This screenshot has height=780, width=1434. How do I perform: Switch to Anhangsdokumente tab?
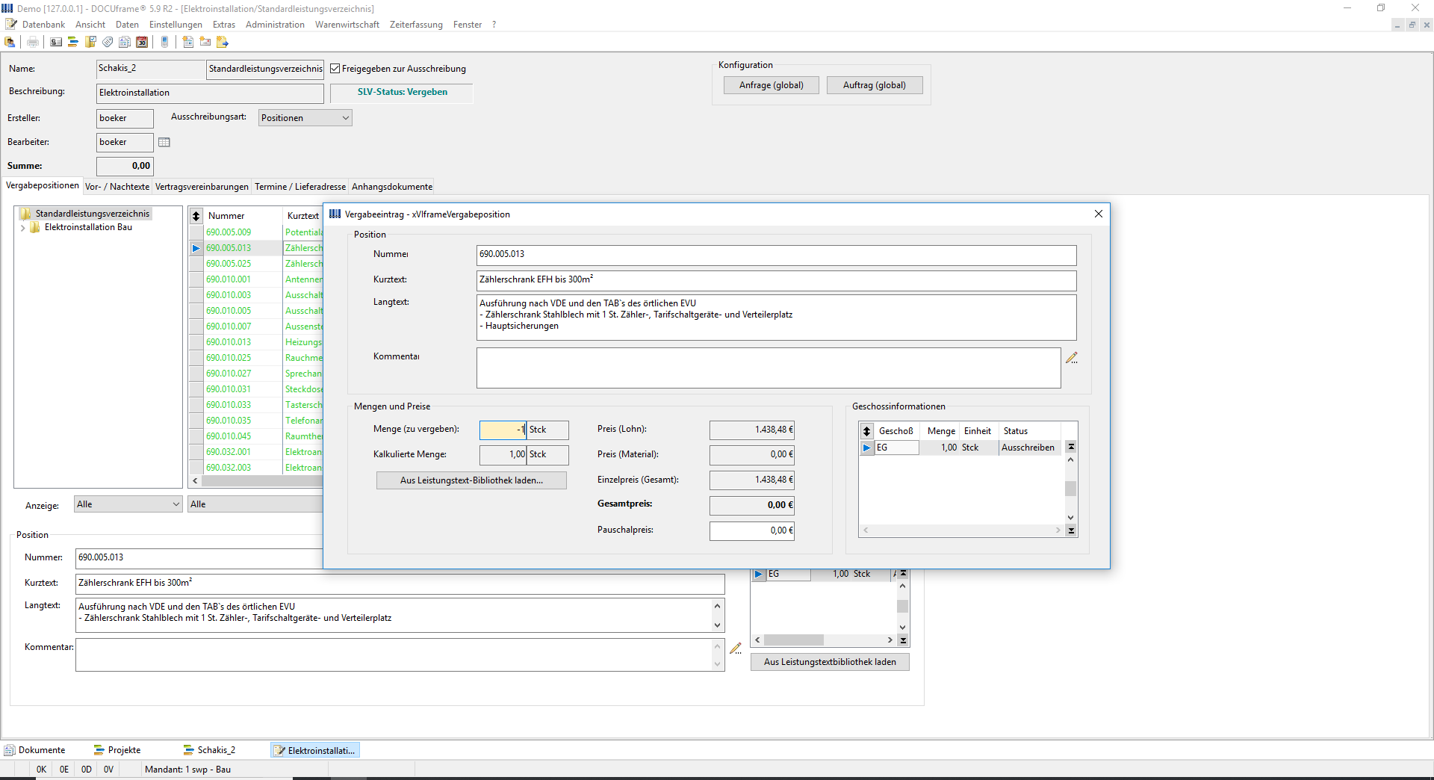point(392,187)
